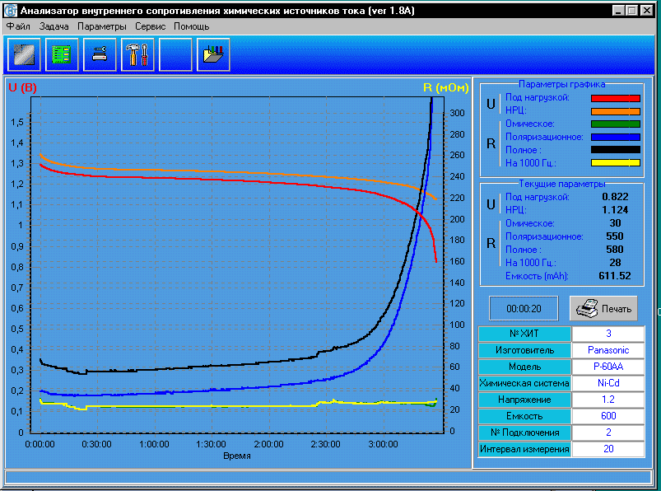Screen dimensions: 661x491
Task: Open the Сервис menu
Action: [150, 26]
